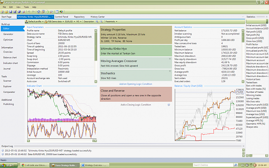Screen dimensions: 269x168
Task: Open Journal in the sidebar
Action: pos(7,69)
